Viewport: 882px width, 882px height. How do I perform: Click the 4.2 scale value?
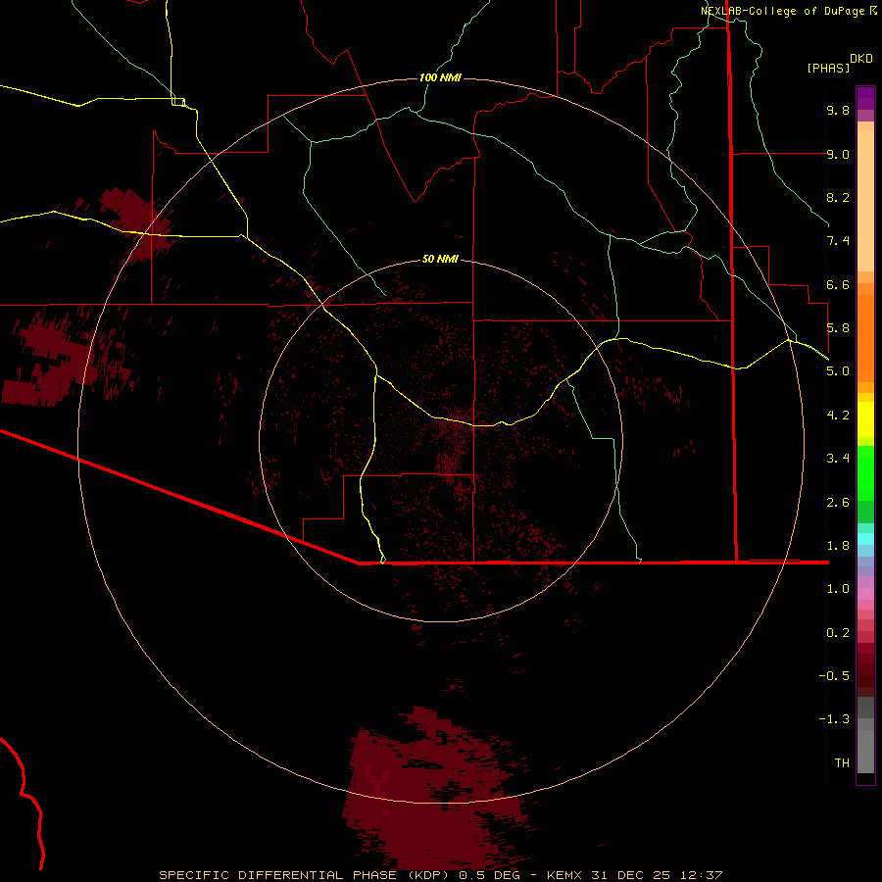coord(838,416)
